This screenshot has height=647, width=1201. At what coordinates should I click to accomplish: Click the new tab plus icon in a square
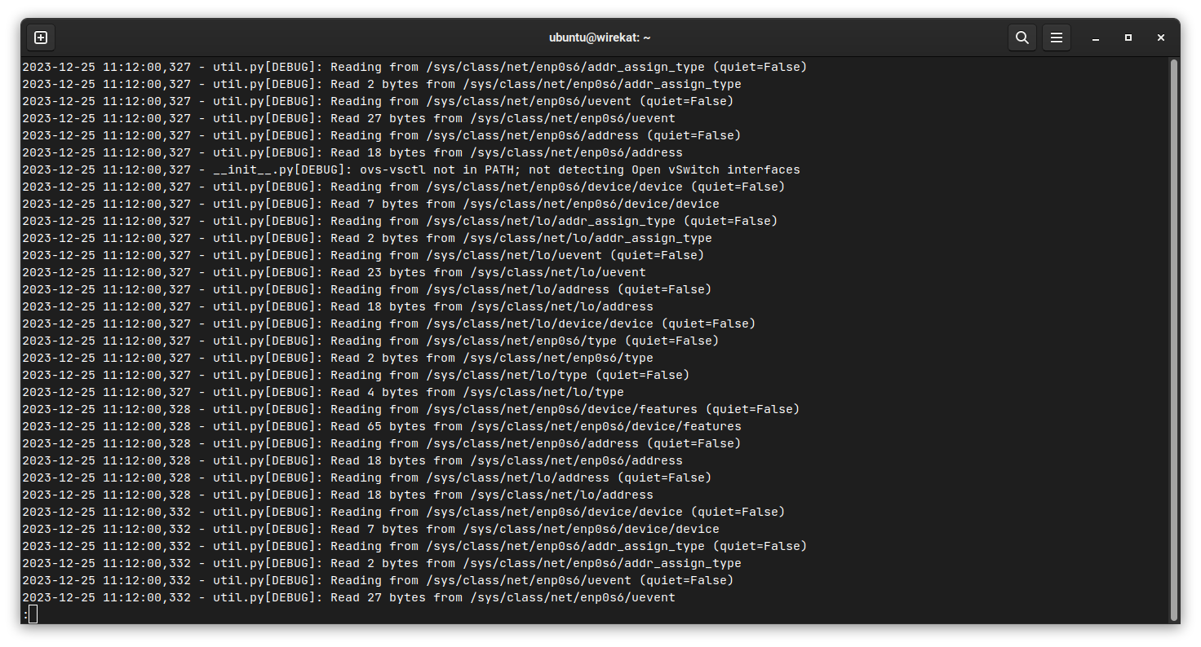pos(40,37)
